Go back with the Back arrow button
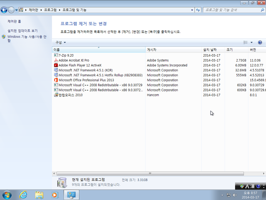The width and height of the screenshot is (266, 200). click(x=4, y=10)
